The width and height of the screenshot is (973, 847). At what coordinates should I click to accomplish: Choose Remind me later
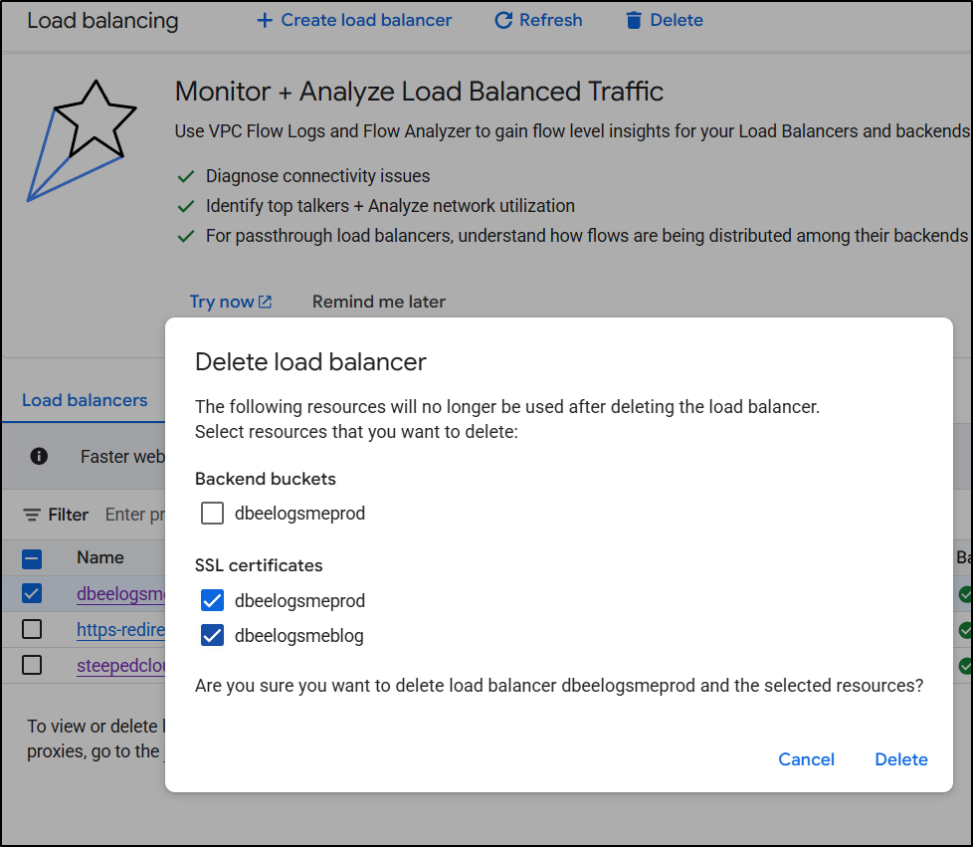pyautogui.click(x=378, y=302)
